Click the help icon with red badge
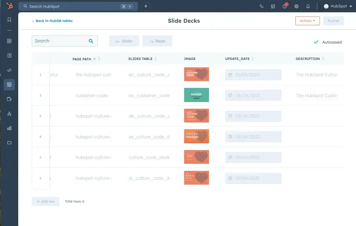Viewport: 356px width, 226px height. 285,6
